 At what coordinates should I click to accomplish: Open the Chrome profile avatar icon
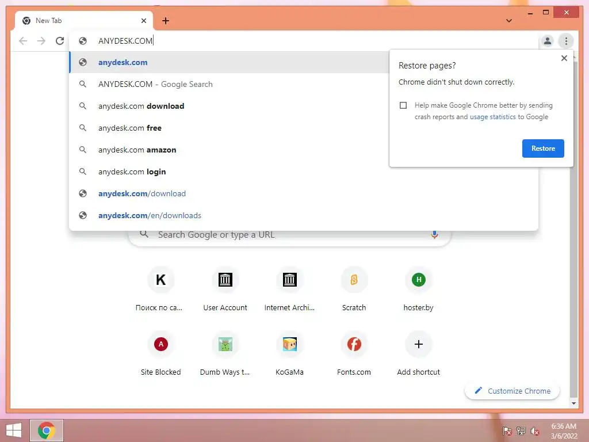548,41
